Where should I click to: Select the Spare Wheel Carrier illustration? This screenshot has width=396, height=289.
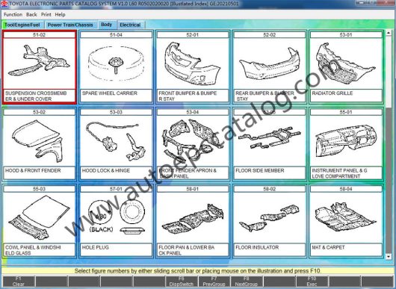(x=116, y=63)
